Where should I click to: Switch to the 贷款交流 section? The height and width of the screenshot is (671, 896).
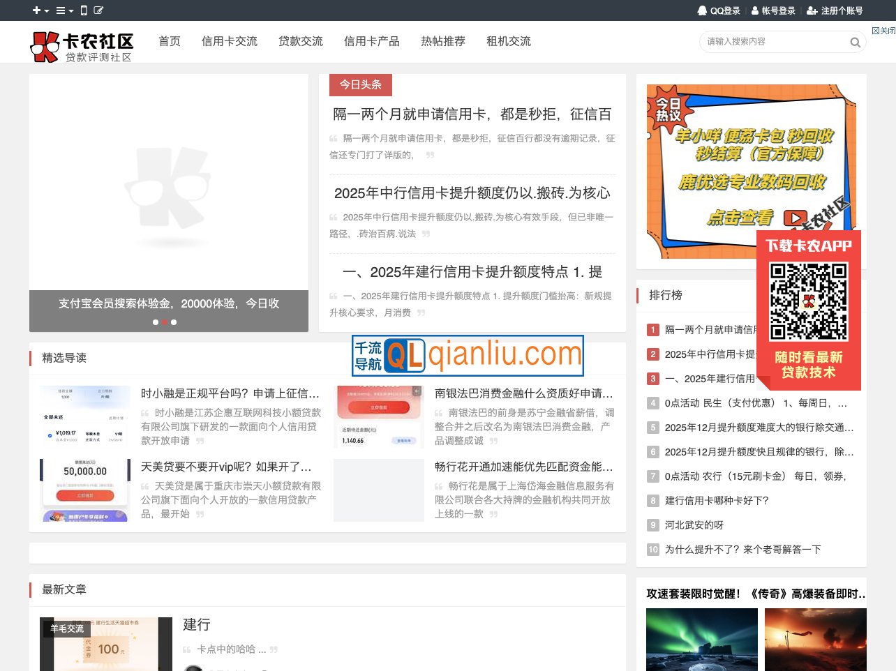click(300, 42)
